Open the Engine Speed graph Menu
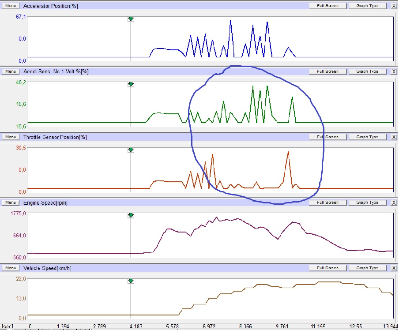 tap(11, 202)
